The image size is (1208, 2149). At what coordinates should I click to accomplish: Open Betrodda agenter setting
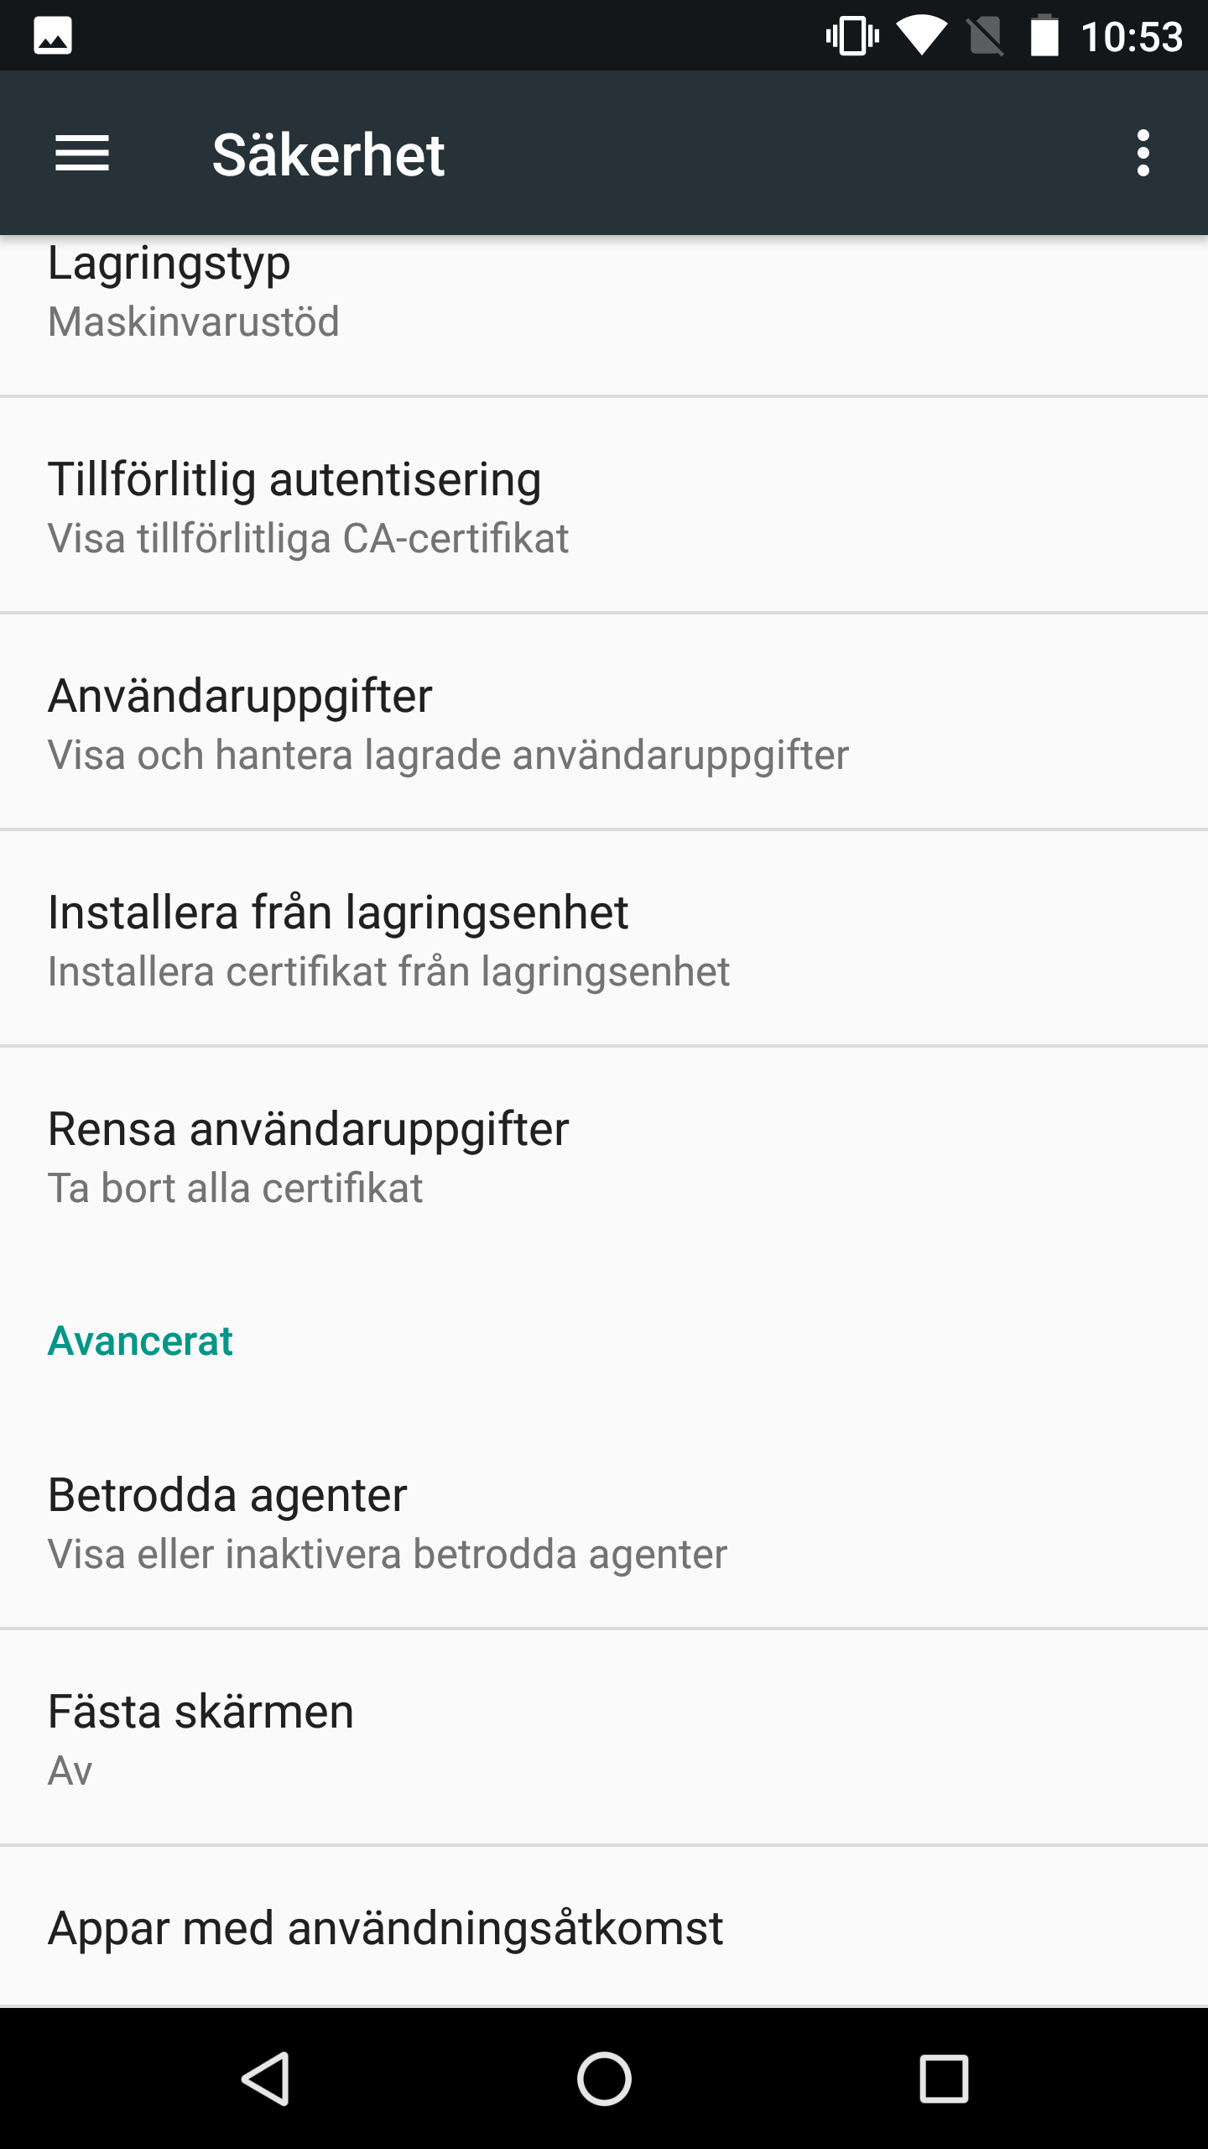coord(604,1523)
